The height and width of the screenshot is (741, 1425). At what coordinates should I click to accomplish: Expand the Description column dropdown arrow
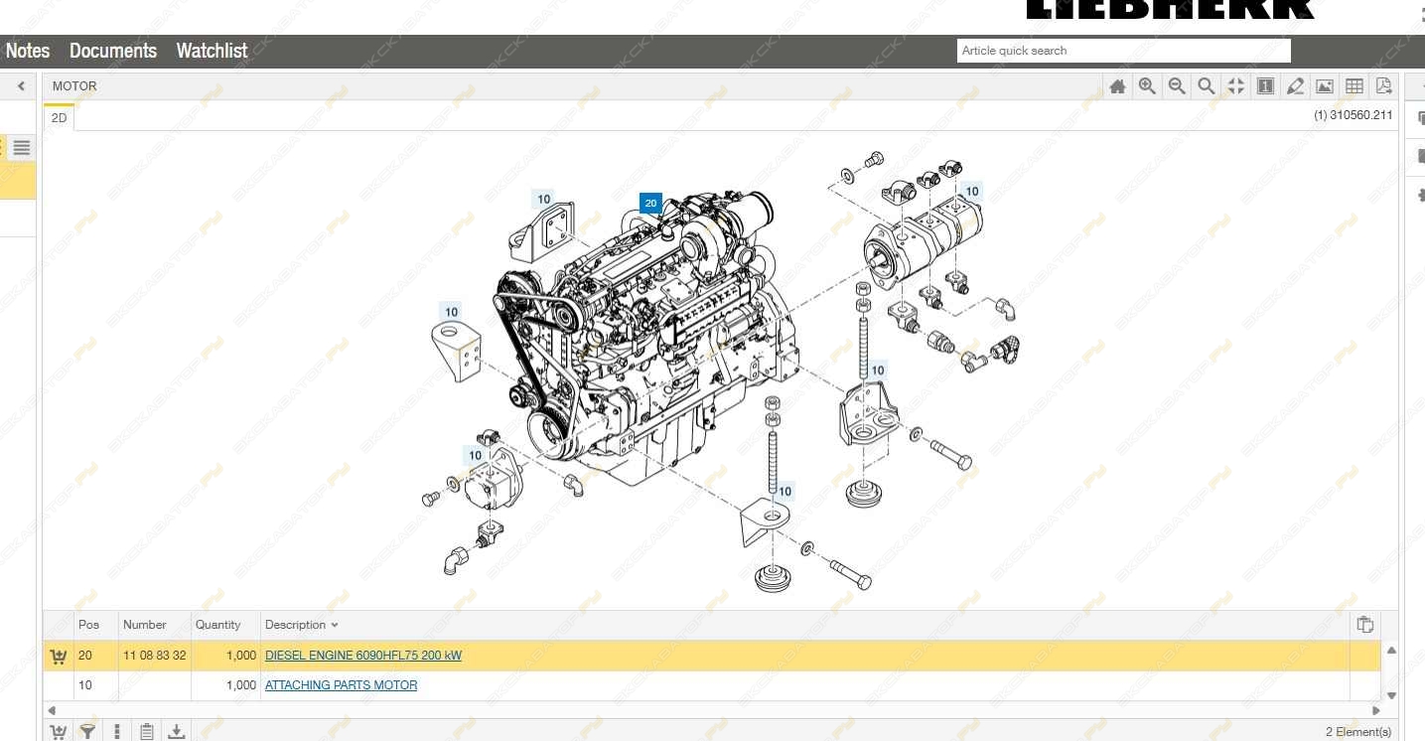pyautogui.click(x=335, y=625)
